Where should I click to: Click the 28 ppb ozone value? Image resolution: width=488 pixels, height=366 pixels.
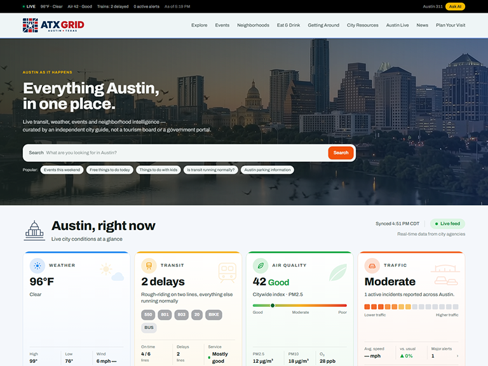327,362
